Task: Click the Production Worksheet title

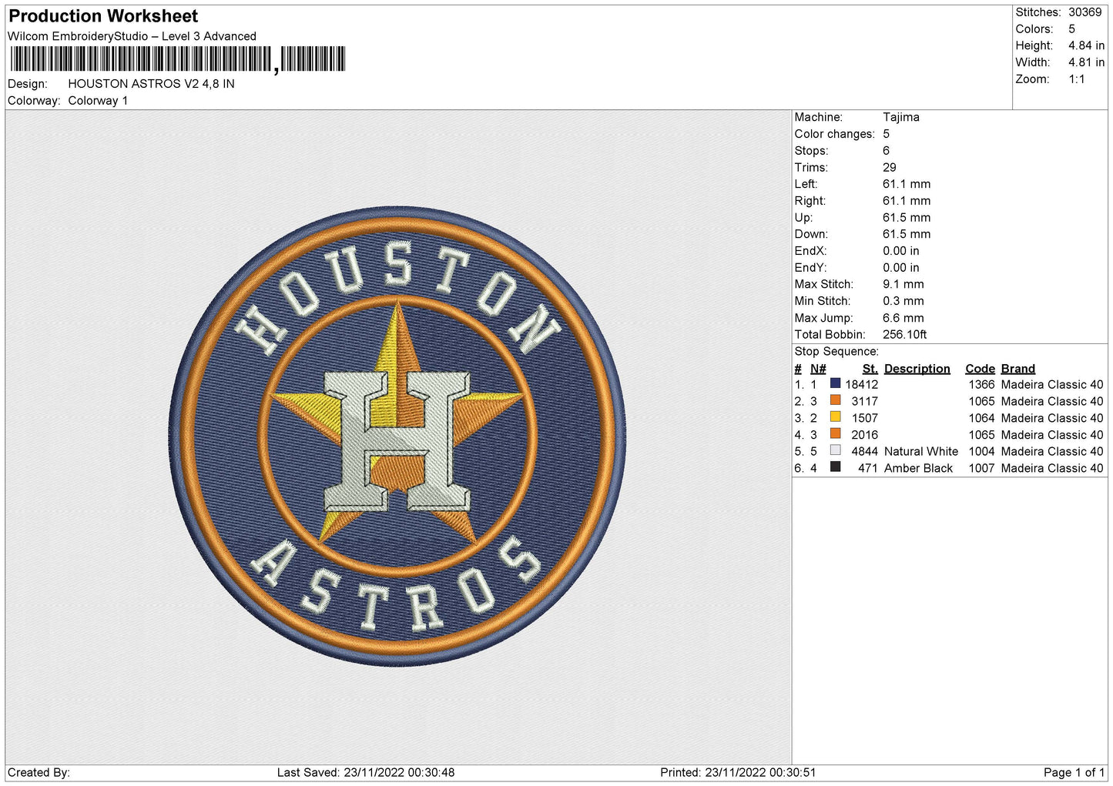Action: [103, 16]
